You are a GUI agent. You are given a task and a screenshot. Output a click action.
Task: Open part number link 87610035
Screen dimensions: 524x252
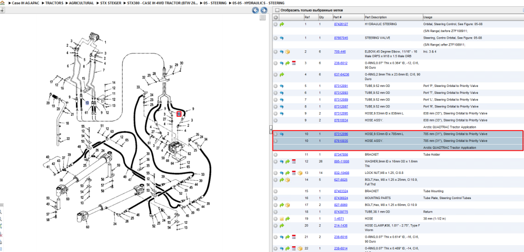coord(341,141)
